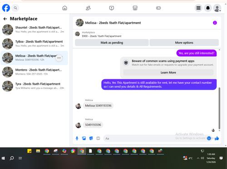Open the Facebook logo home

click(6, 8)
